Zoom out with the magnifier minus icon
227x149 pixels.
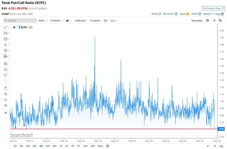coord(6,100)
